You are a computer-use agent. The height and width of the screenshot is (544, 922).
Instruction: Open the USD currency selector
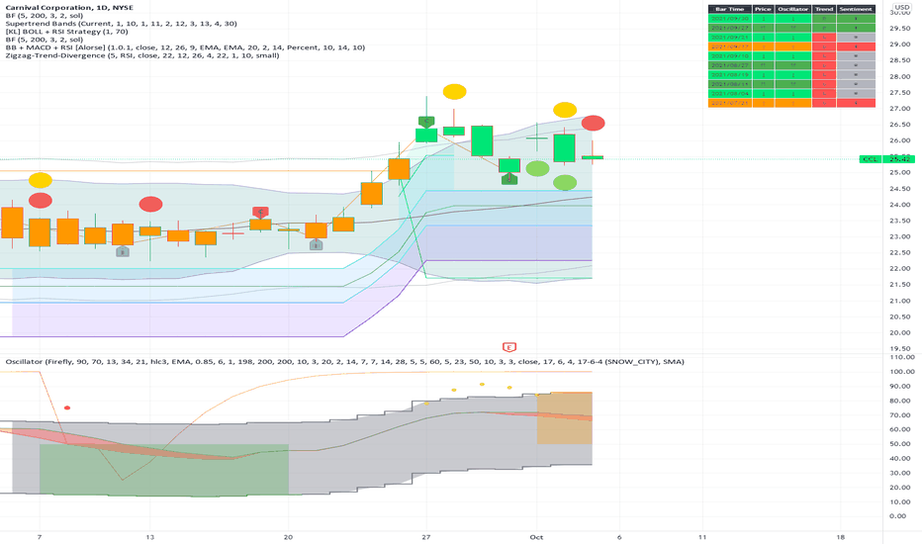[x=902, y=7]
